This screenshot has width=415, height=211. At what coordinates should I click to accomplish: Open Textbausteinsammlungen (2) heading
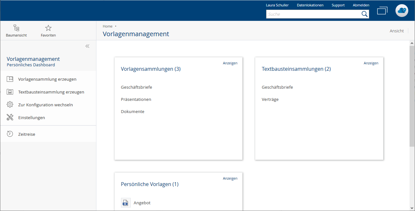(x=296, y=69)
